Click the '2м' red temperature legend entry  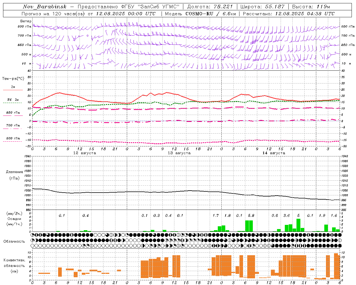pos(13,87)
